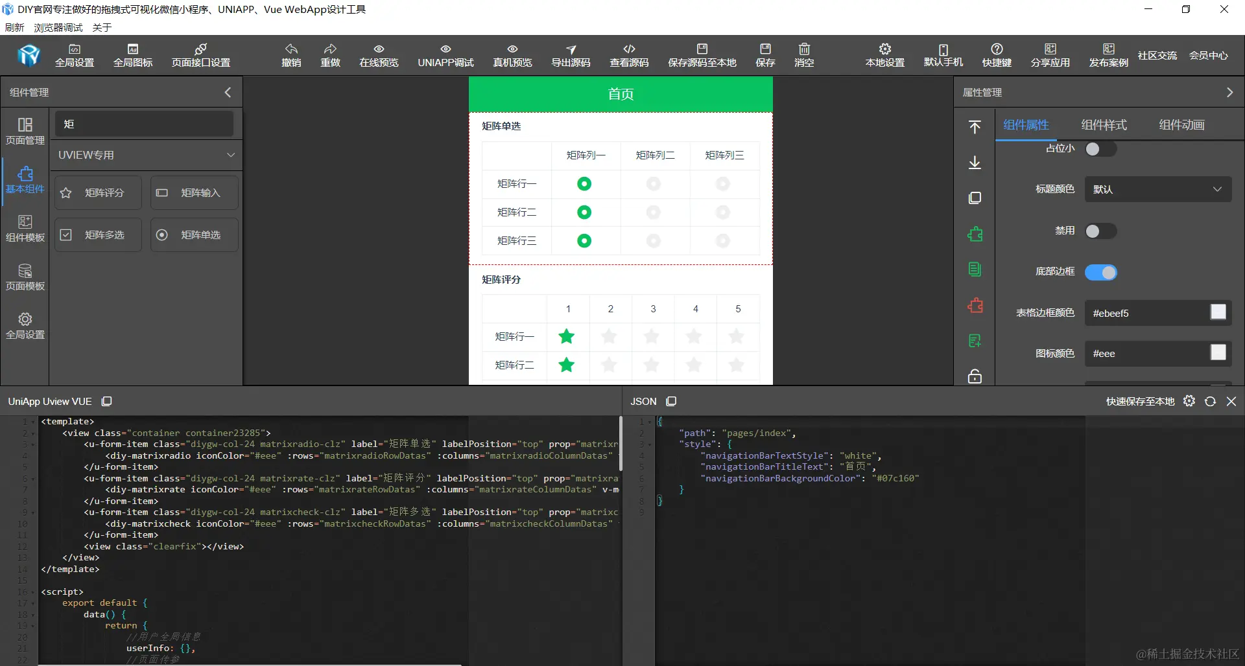Screen dimensions: 1245x666
Task: View source with 查看源码
Action: click(x=629, y=56)
